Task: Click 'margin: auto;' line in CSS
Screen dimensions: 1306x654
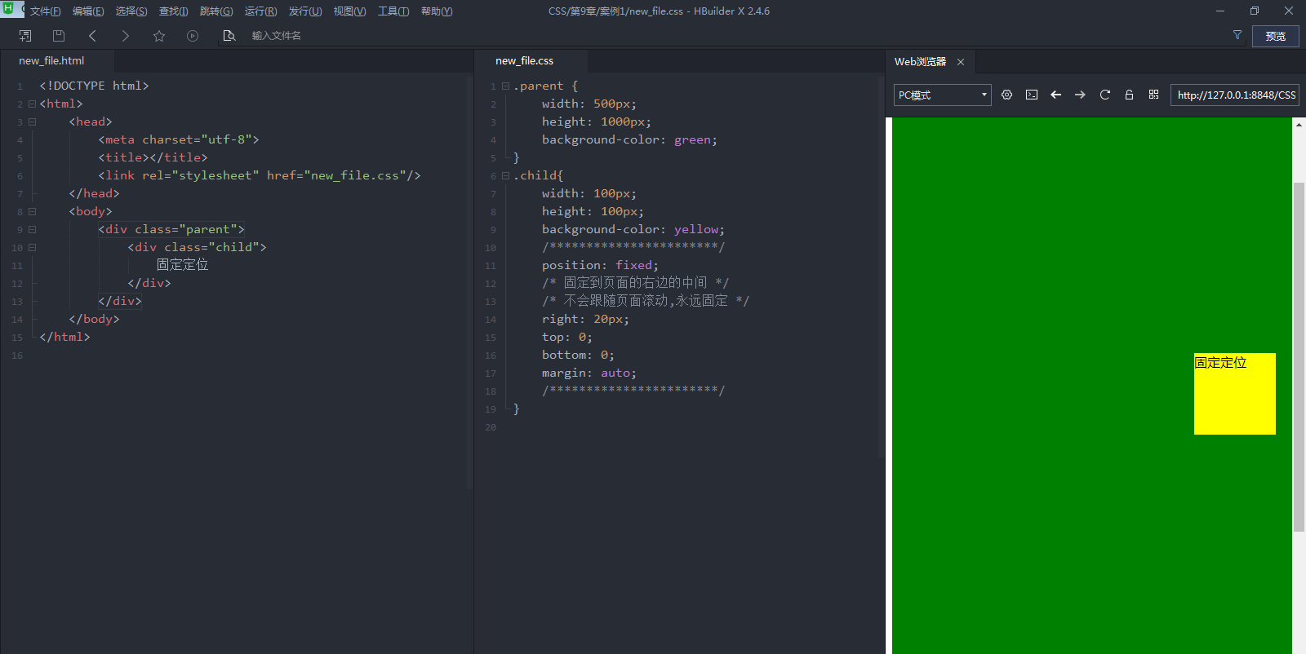Action: (589, 373)
